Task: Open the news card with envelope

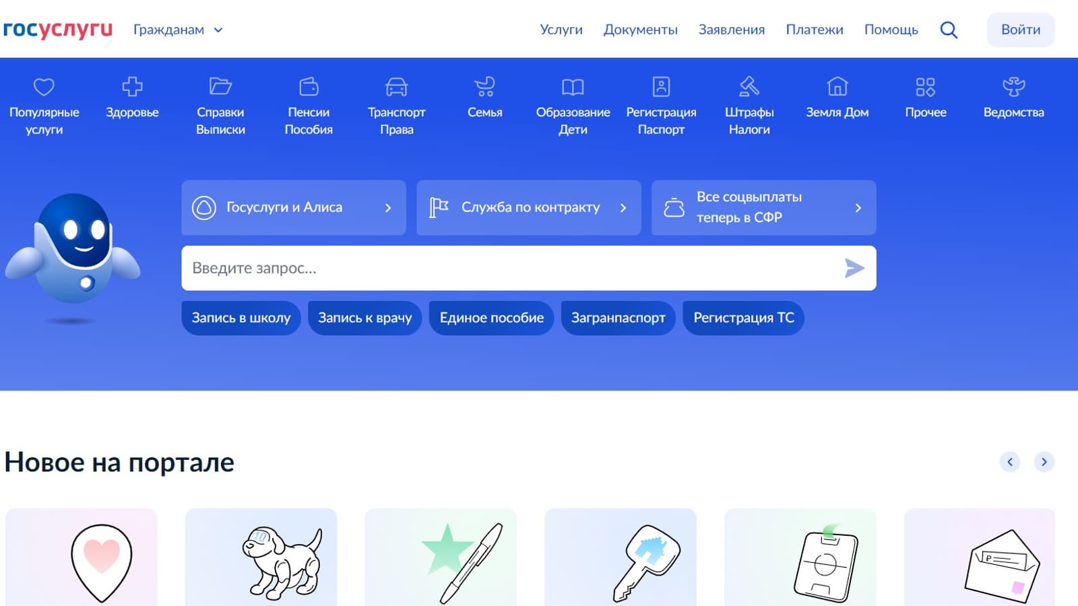Action: coord(980,558)
